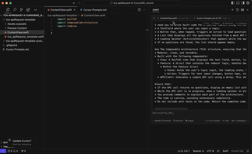Switch to Cursor Prompts.md editor tab
The height and width of the screenshot is (154, 252).
coord(95,10)
